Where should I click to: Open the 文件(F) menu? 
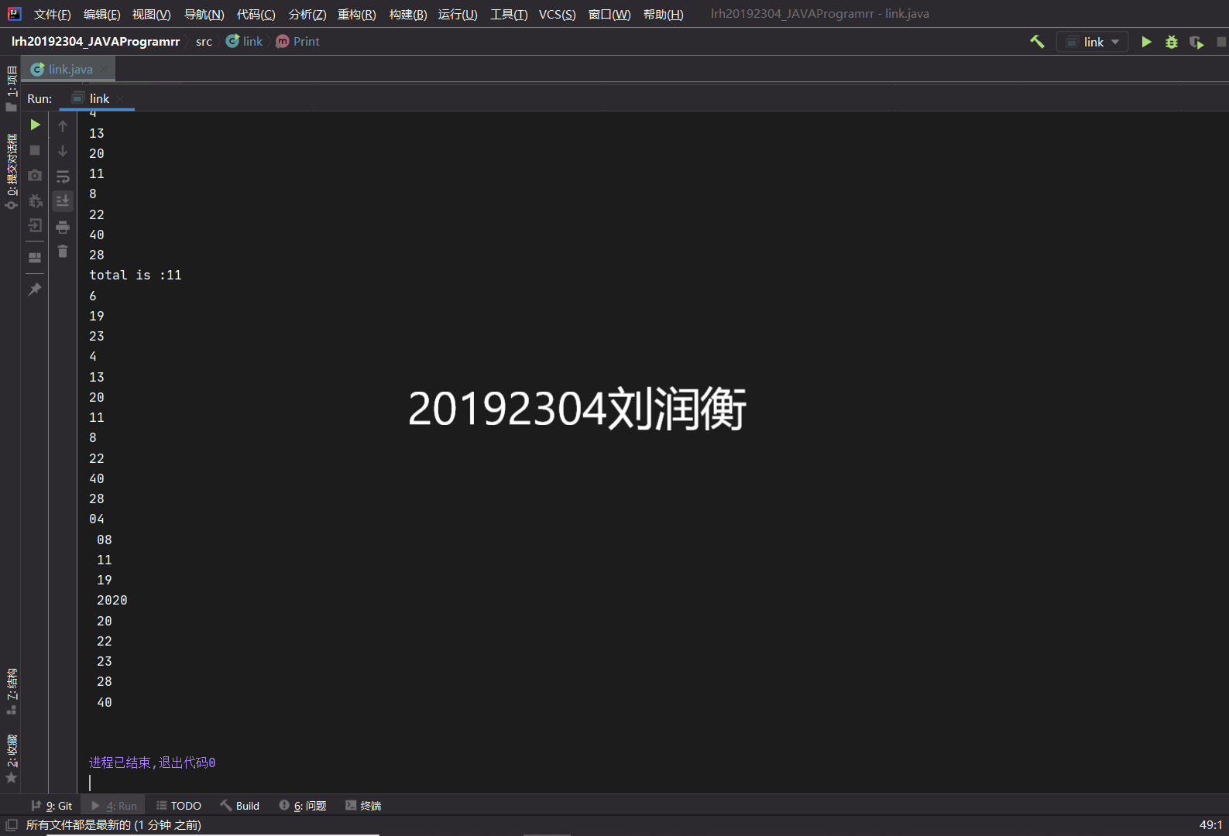point(52,14)
